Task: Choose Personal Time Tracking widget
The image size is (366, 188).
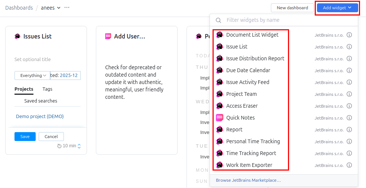Action: coord(253,141)
